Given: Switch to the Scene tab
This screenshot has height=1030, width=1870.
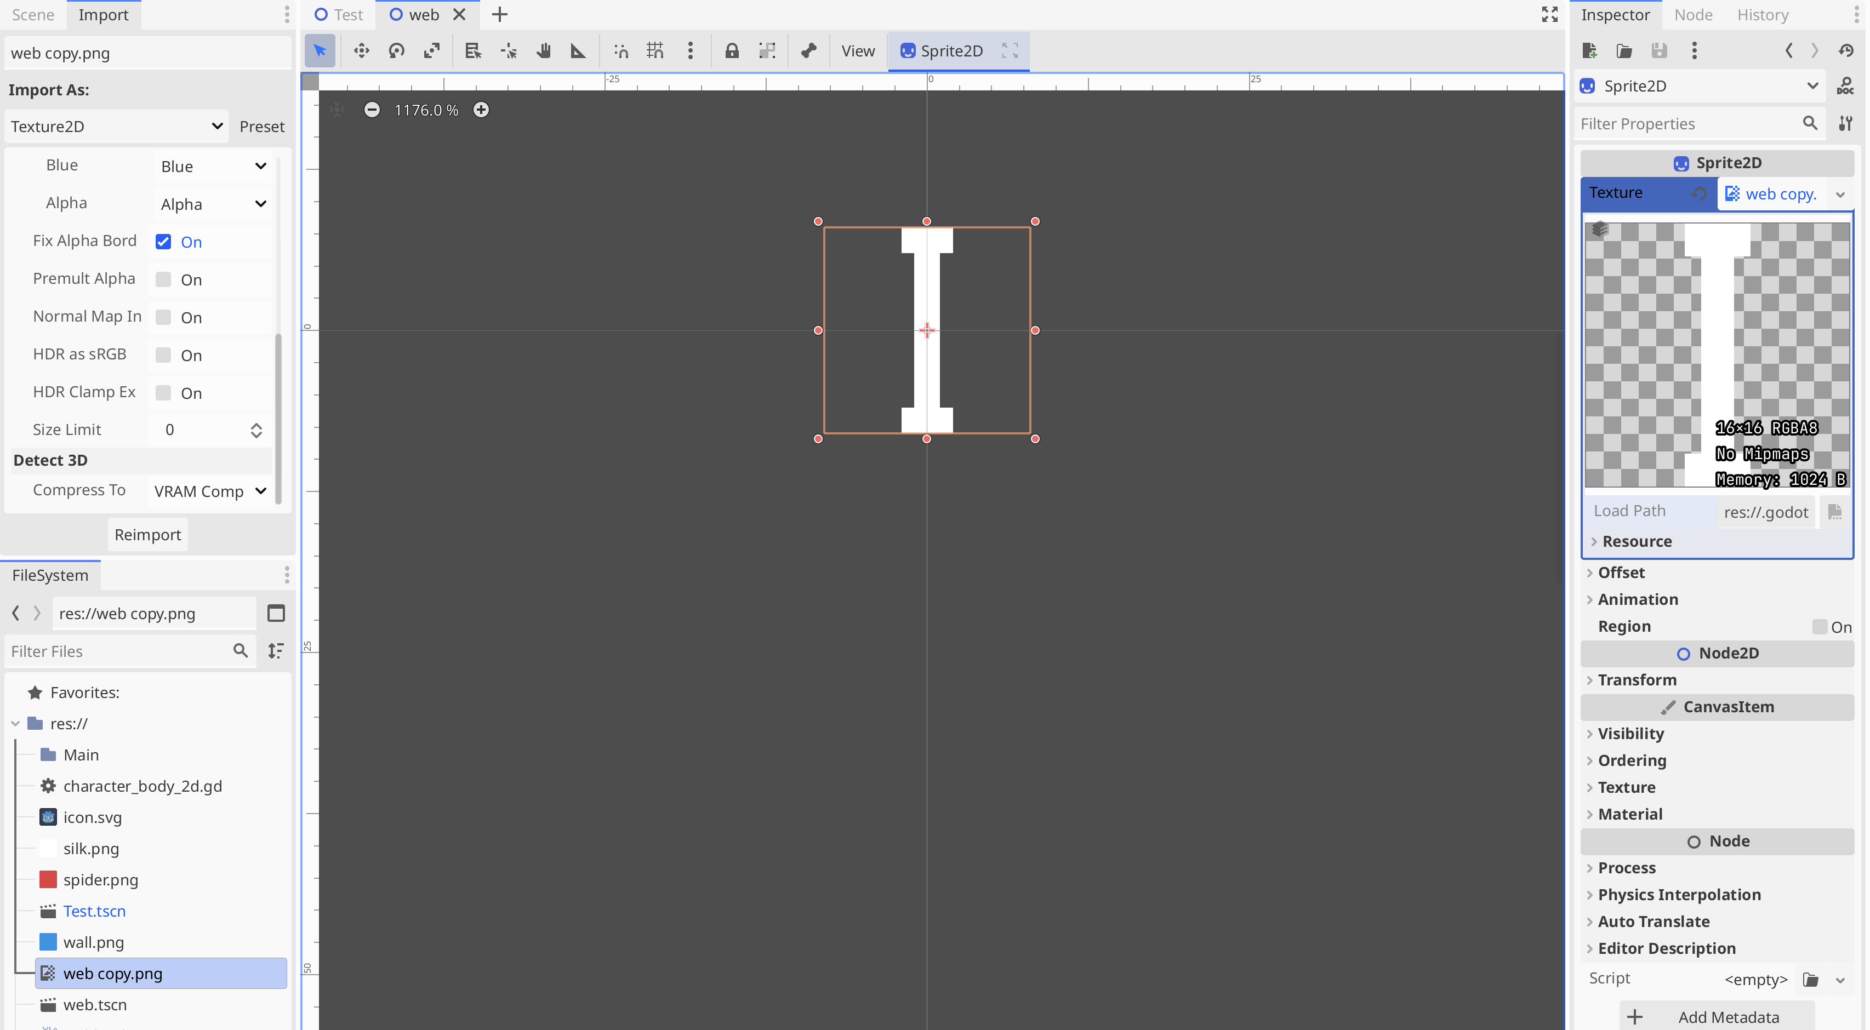Looking at the screenshot, I should (x=33, y=14).
